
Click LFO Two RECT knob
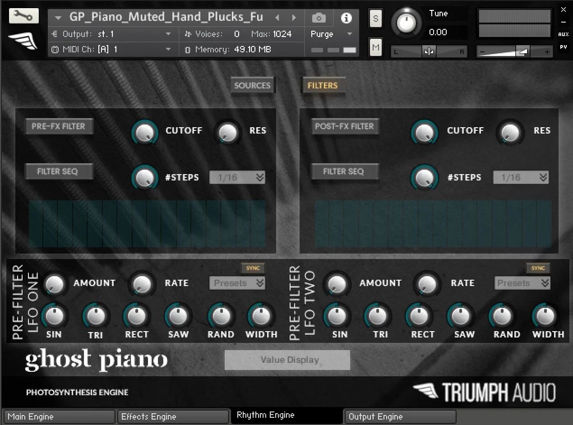419,316
